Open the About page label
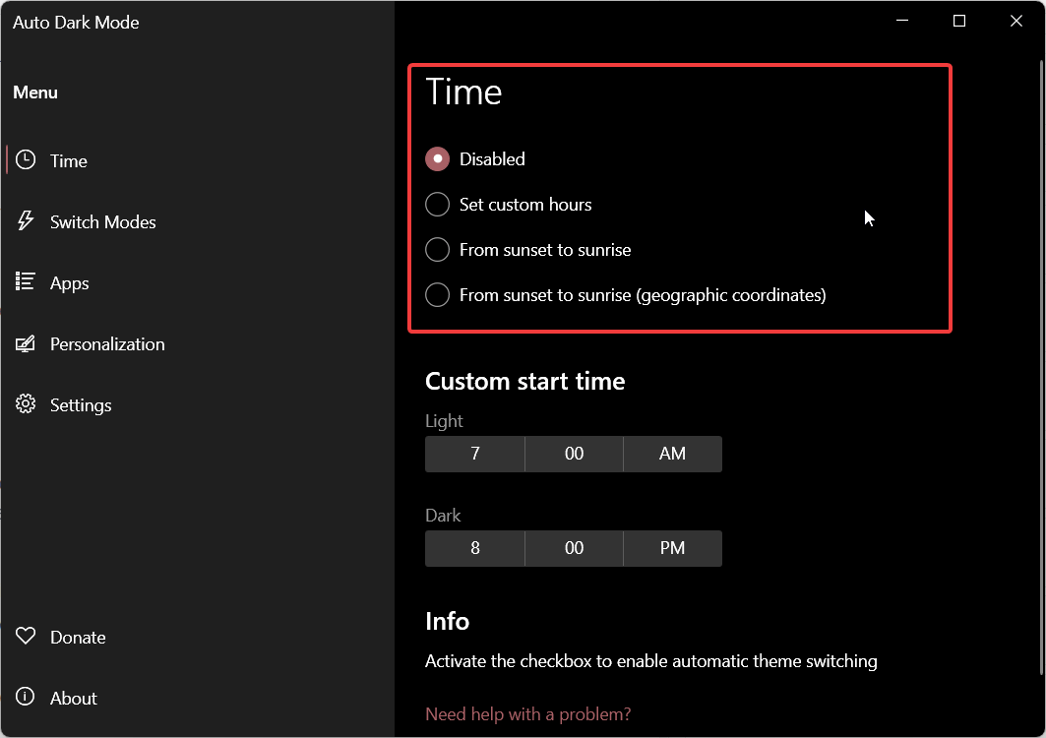Viewport: 1046px width, 738px height. click(x=74, y=699)
